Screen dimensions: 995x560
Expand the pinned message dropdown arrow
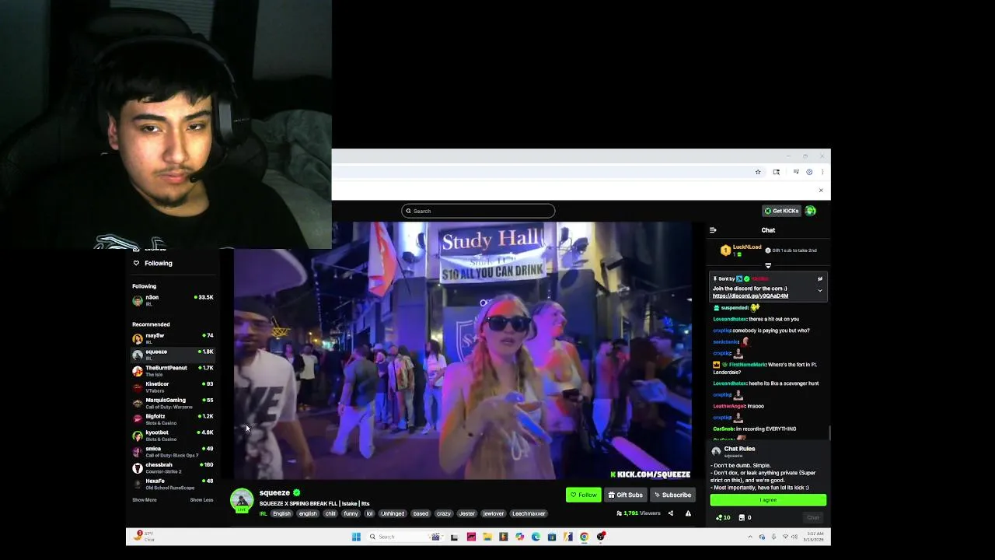pos(819,291)
